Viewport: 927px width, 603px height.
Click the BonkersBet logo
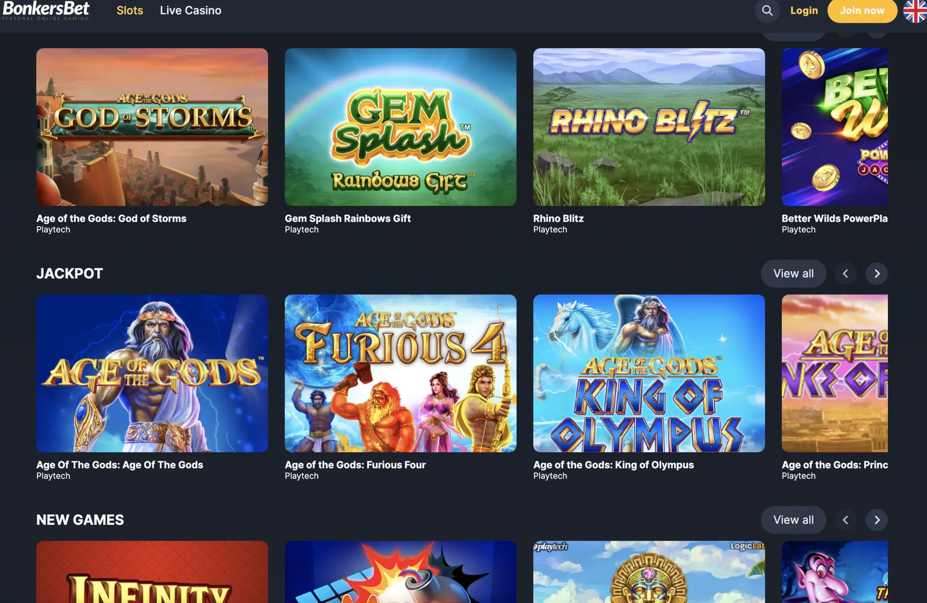tap(46, 10)
